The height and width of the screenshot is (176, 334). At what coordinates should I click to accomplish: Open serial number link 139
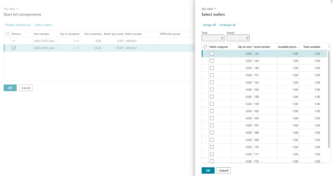[256, 54]
